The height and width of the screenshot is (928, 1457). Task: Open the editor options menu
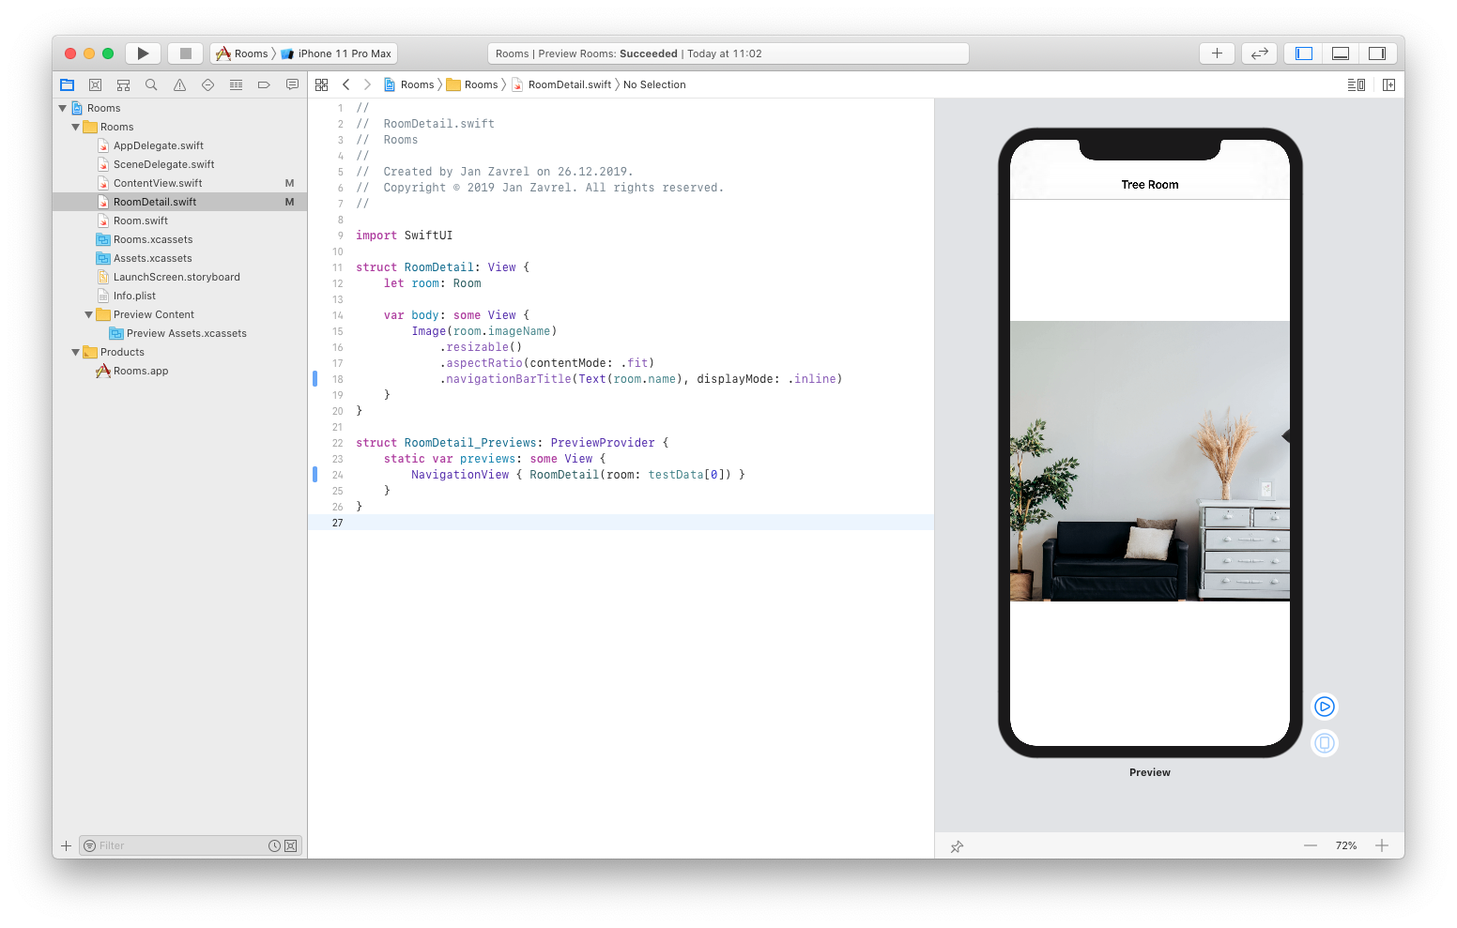[x=1356, y=84]
